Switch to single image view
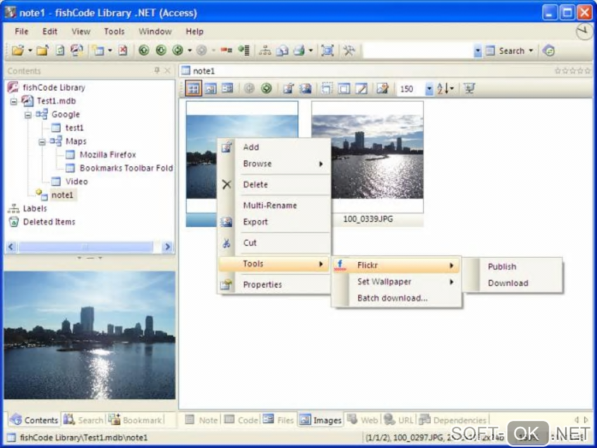 click(211, 88)
